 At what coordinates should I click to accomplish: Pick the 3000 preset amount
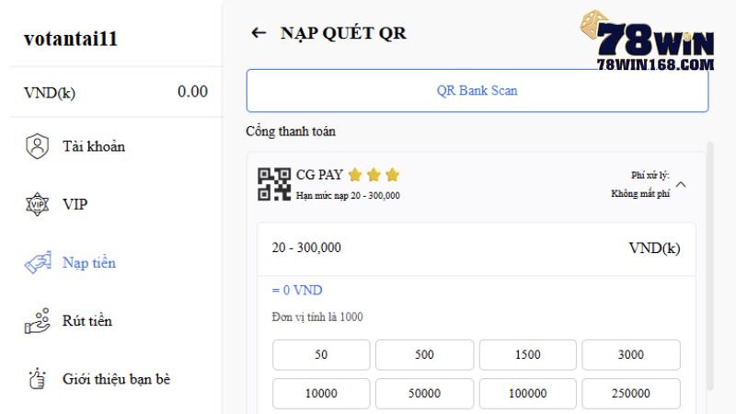click(x=631, y=355)
